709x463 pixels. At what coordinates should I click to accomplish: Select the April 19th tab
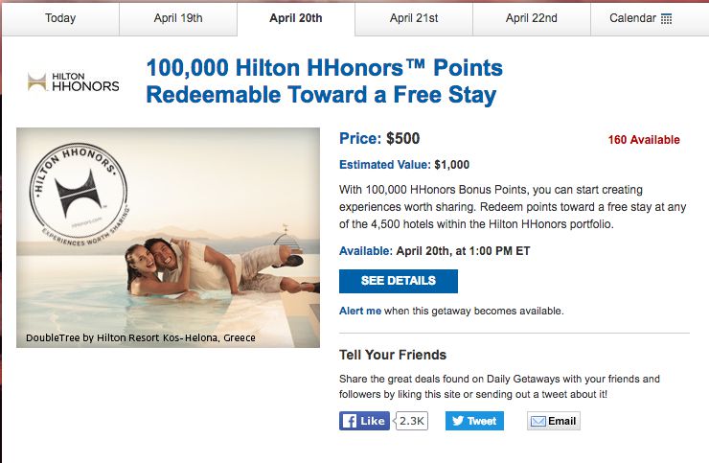tap(178, 18)
